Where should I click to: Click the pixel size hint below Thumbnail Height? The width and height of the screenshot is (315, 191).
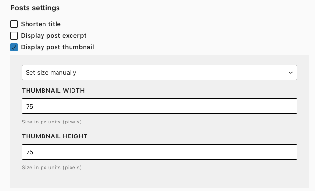pos(52,167)
